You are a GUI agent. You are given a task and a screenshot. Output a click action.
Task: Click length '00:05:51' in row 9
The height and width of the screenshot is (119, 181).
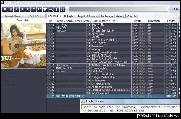tap(171, 50)
